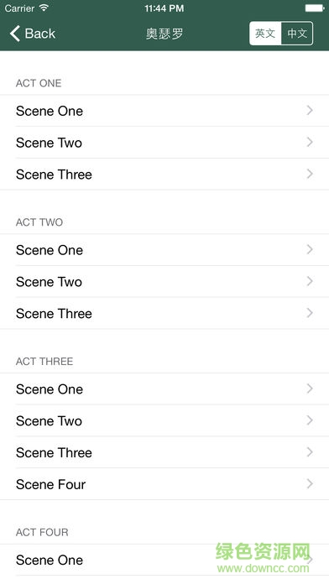Open Act Four Scene One
The image size is (329, 584).
tap(164, 560)
